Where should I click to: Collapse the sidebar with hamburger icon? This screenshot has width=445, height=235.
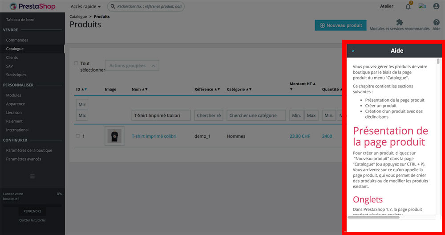click(32, 177)
